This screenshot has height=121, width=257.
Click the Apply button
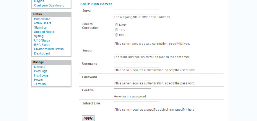coord(88,118)
